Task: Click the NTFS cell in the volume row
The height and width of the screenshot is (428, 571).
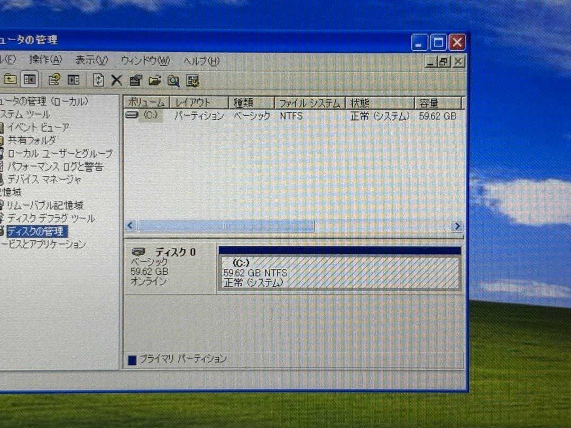Action: (291, 116)
